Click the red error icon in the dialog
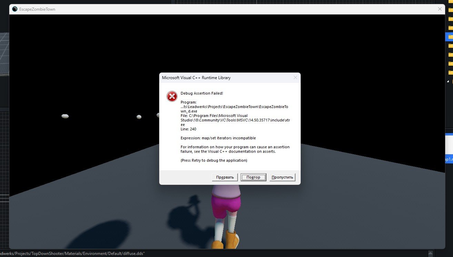The image size is (453, 257). tap(172, 96)
